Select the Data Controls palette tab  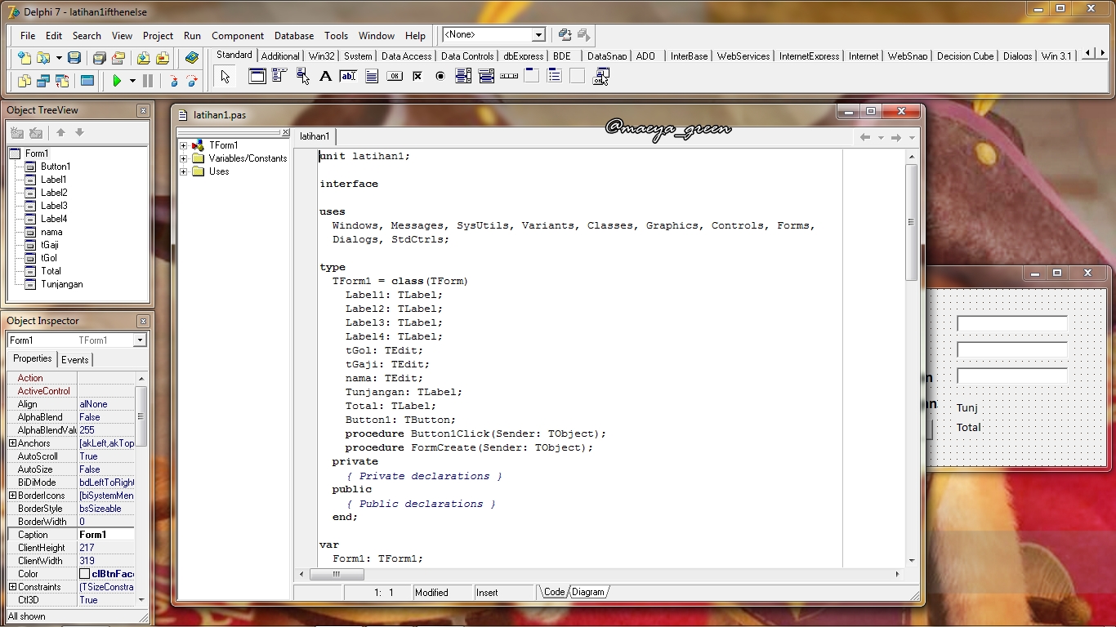pos(467,56)
